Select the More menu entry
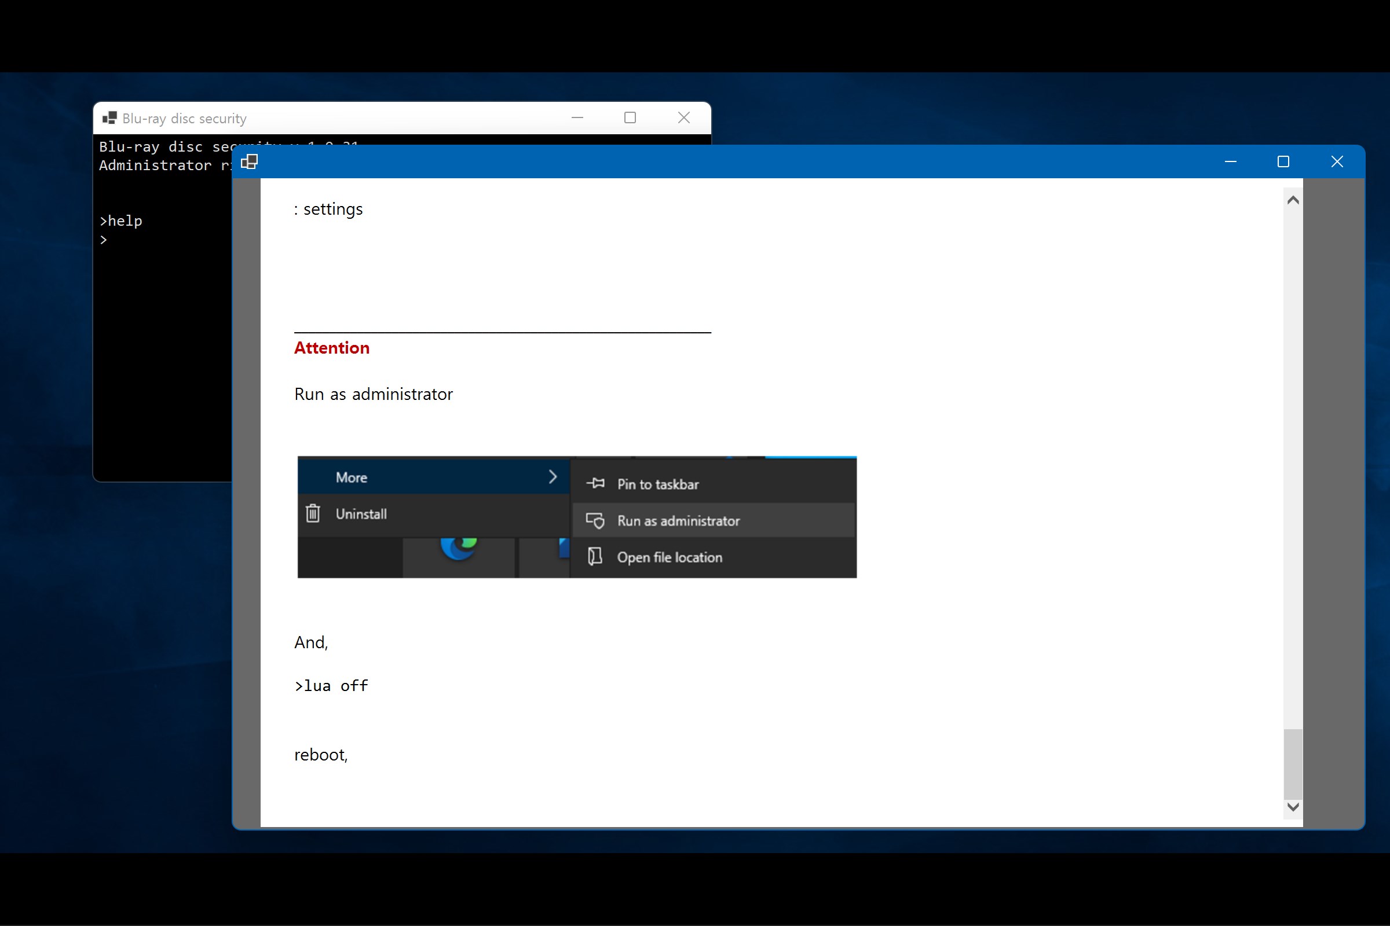Viewport: 1390px width, 926px height. click(352, 477)
